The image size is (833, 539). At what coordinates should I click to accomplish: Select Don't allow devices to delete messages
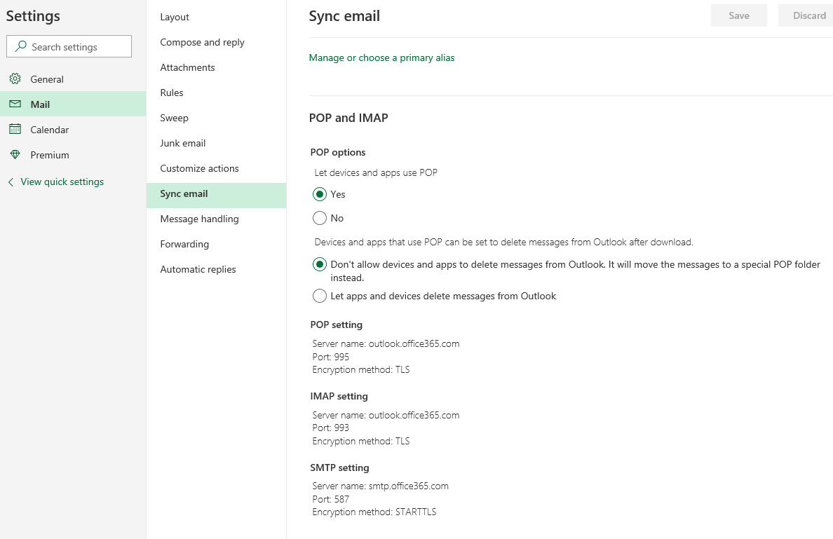(x=320, y=264)
